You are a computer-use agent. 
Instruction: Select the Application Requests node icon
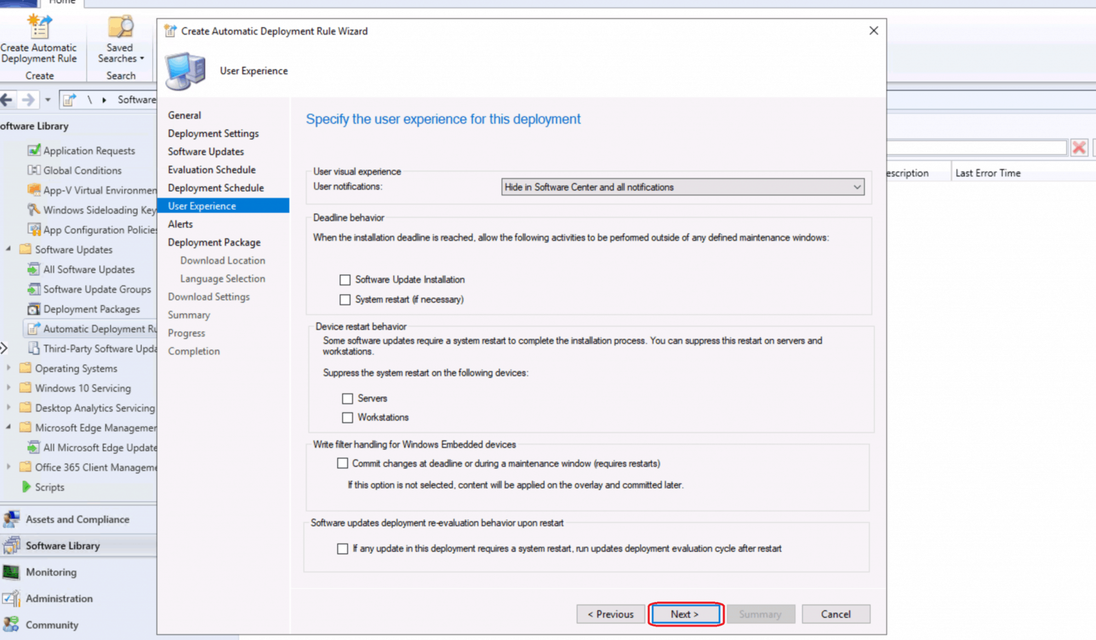click(x=34, y=150)
